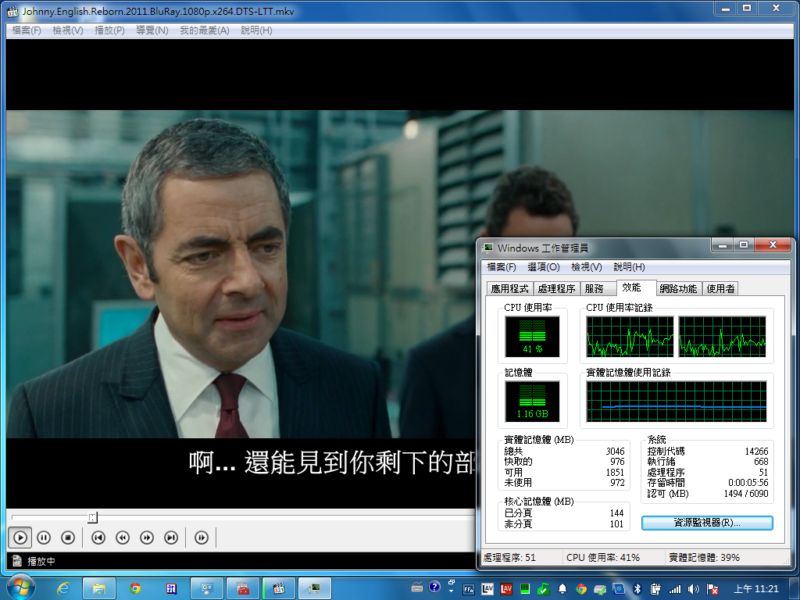Click the memory meter showing 1.16 GB
The width and height of the screenshot is (800, 600).
[532, 402]
